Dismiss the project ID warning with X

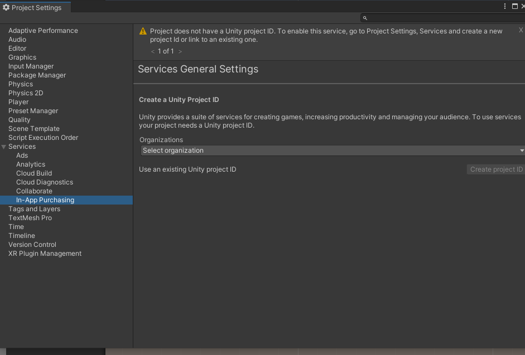(521, 30)
